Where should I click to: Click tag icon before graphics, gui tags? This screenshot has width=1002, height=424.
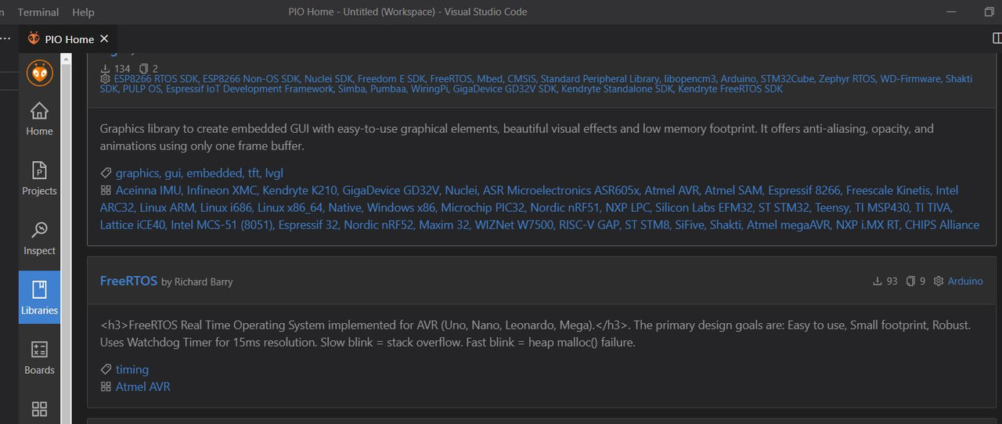(x=106, y=173)
